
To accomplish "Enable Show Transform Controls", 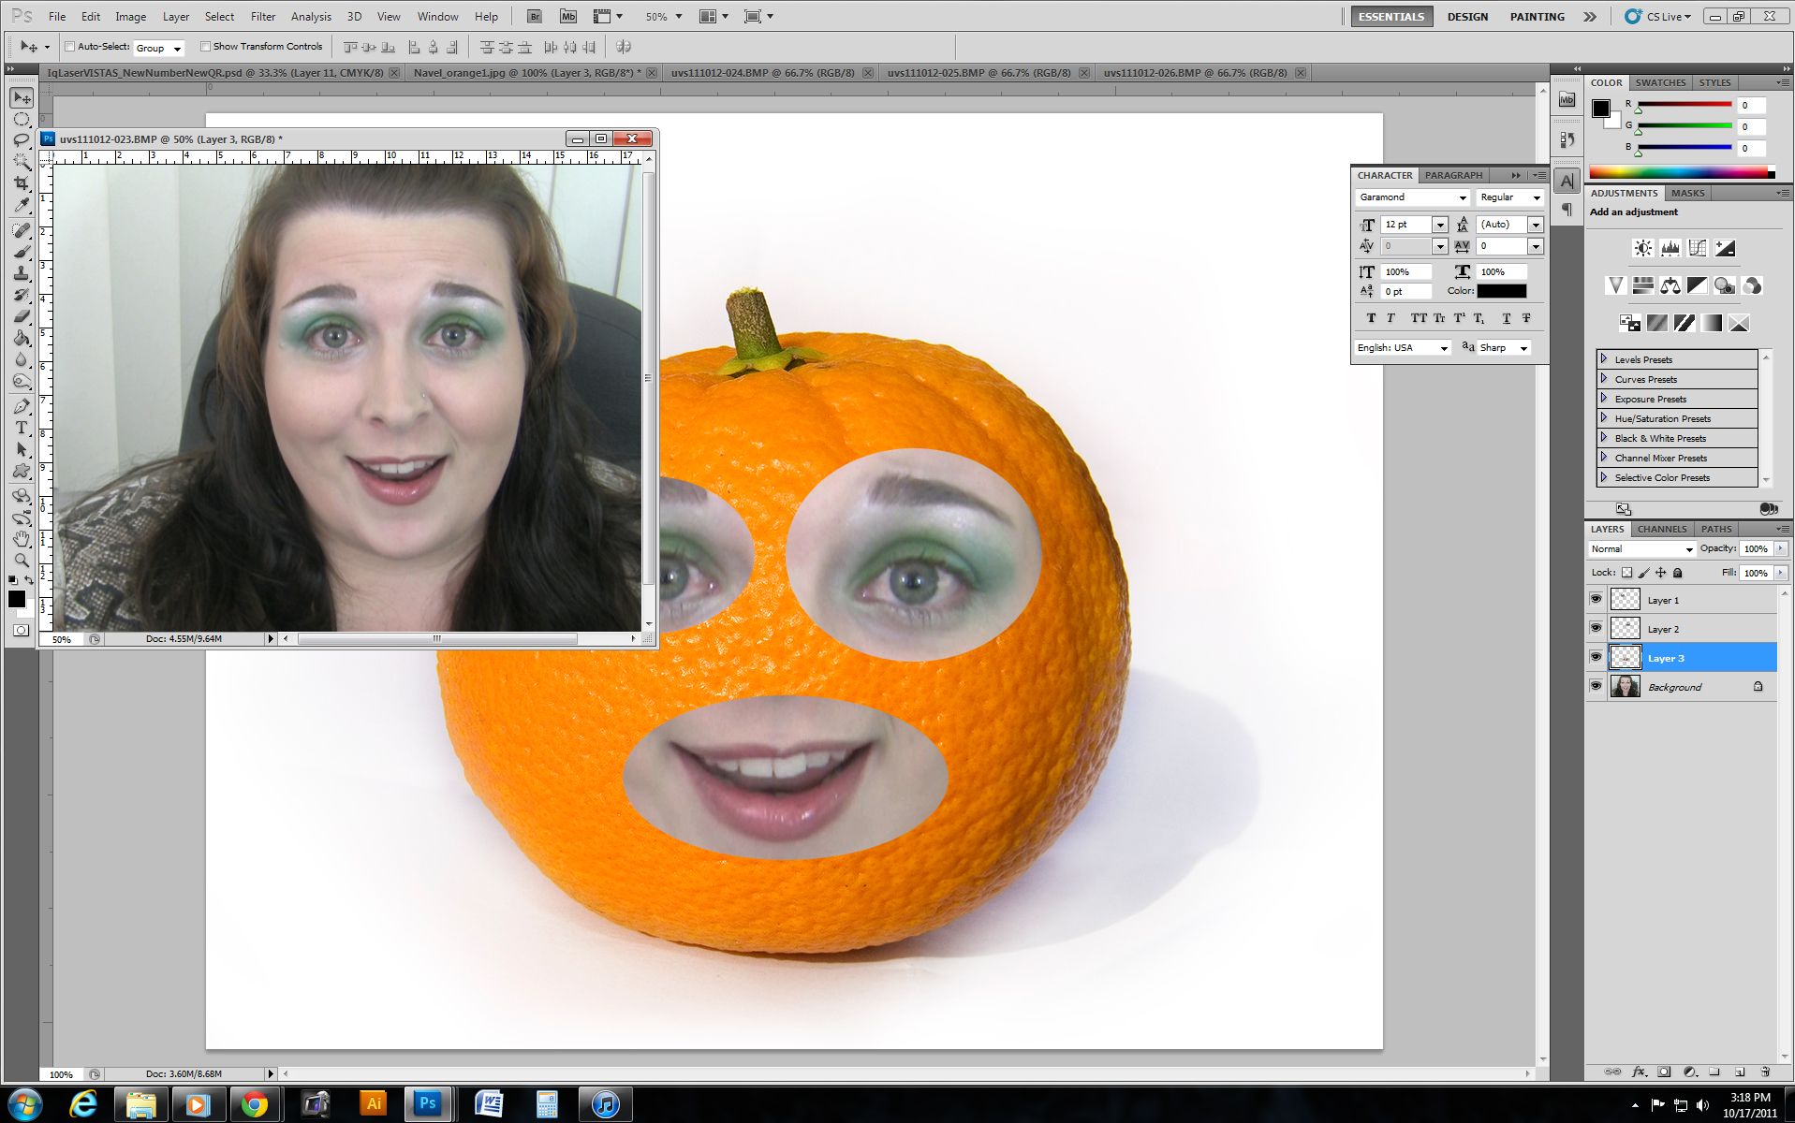I will click(205, 46).
